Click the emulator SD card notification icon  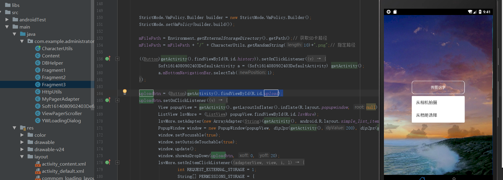(x=395, y=12)
